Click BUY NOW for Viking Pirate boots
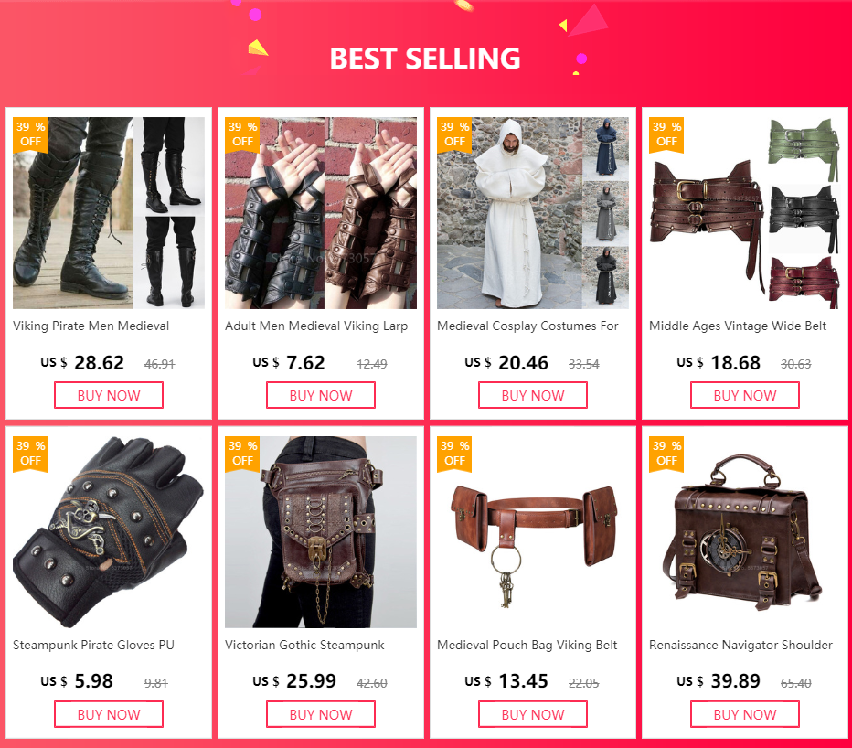852x748 pixels. click(x=109, y=395)
